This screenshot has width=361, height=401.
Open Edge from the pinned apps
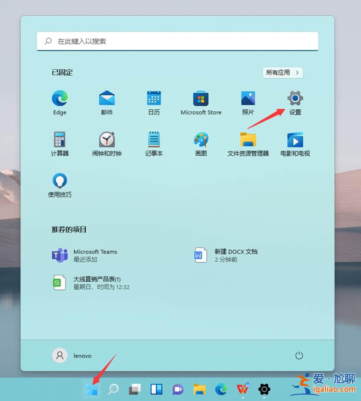pyautogui.click(x=59, y=98)
